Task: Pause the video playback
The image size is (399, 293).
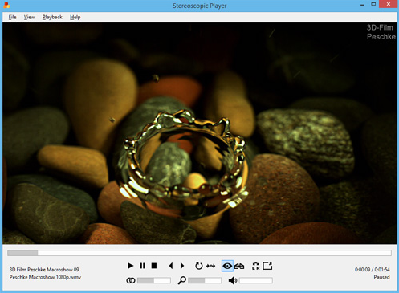Action: 142,266
